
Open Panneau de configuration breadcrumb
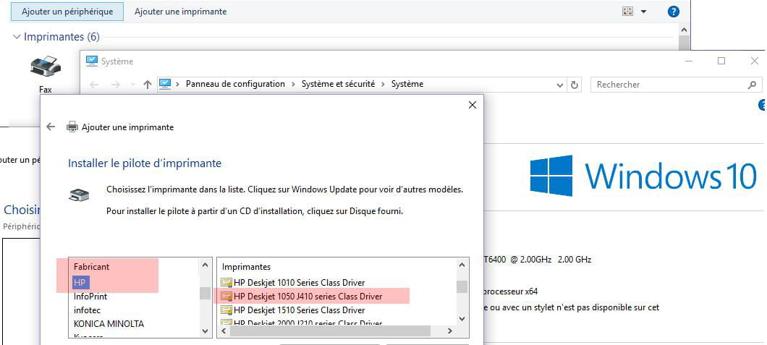235,84
